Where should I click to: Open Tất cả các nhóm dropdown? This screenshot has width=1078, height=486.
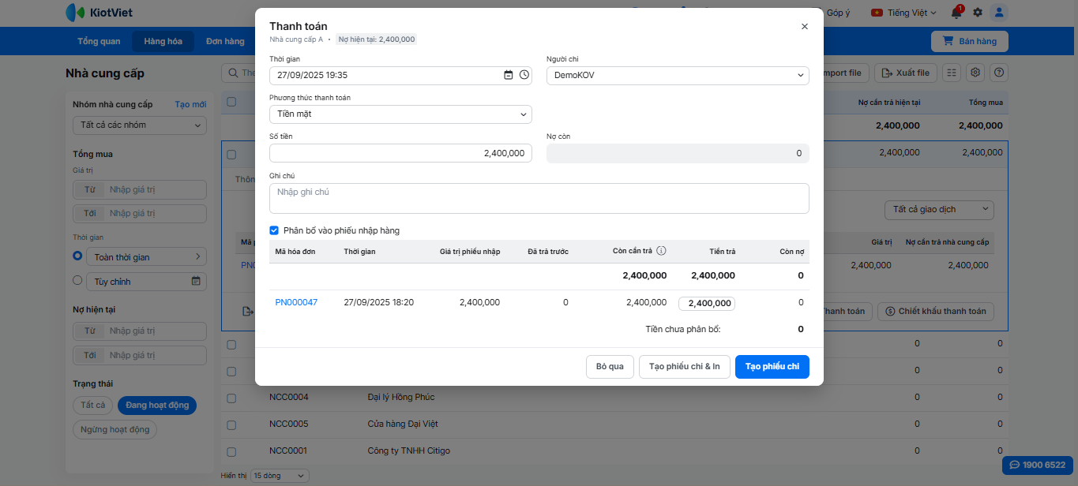139,125
